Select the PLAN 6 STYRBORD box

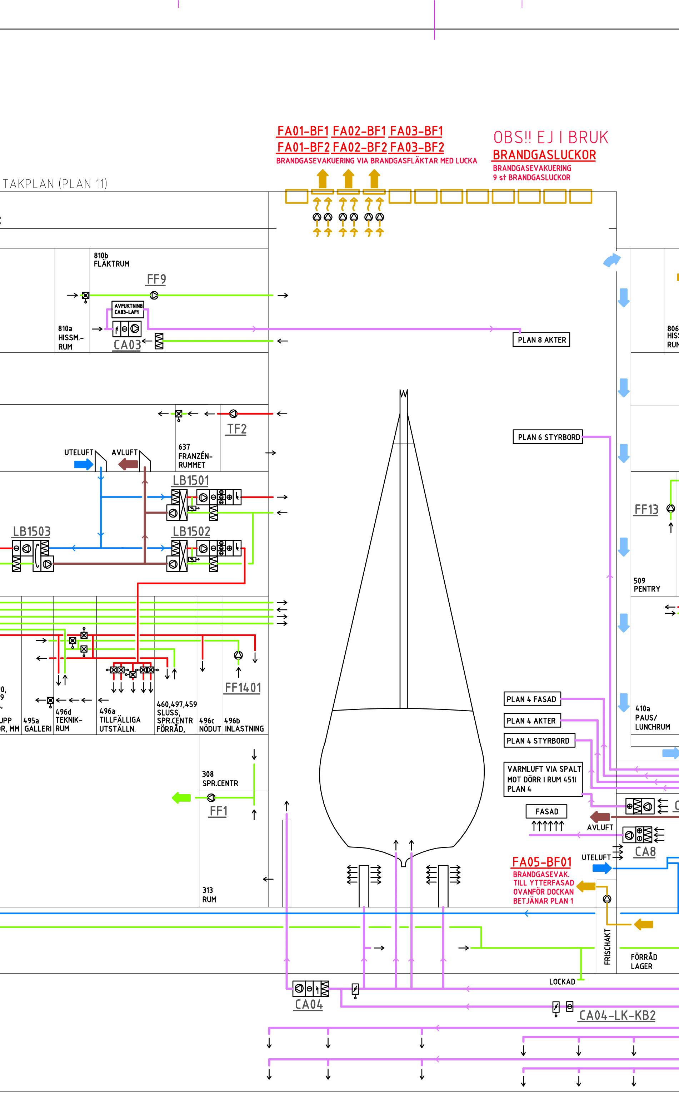pyautogui.click(x=548, y=437)
